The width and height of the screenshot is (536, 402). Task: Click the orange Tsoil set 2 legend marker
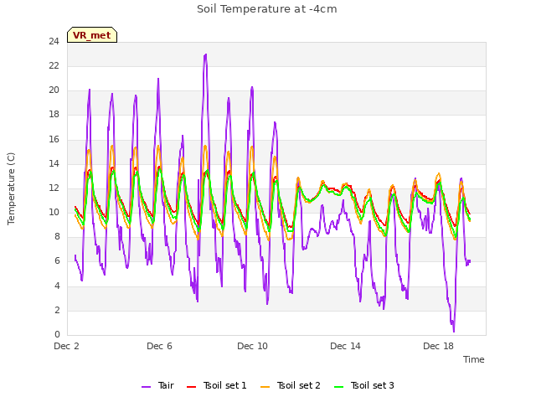(265, 387)
